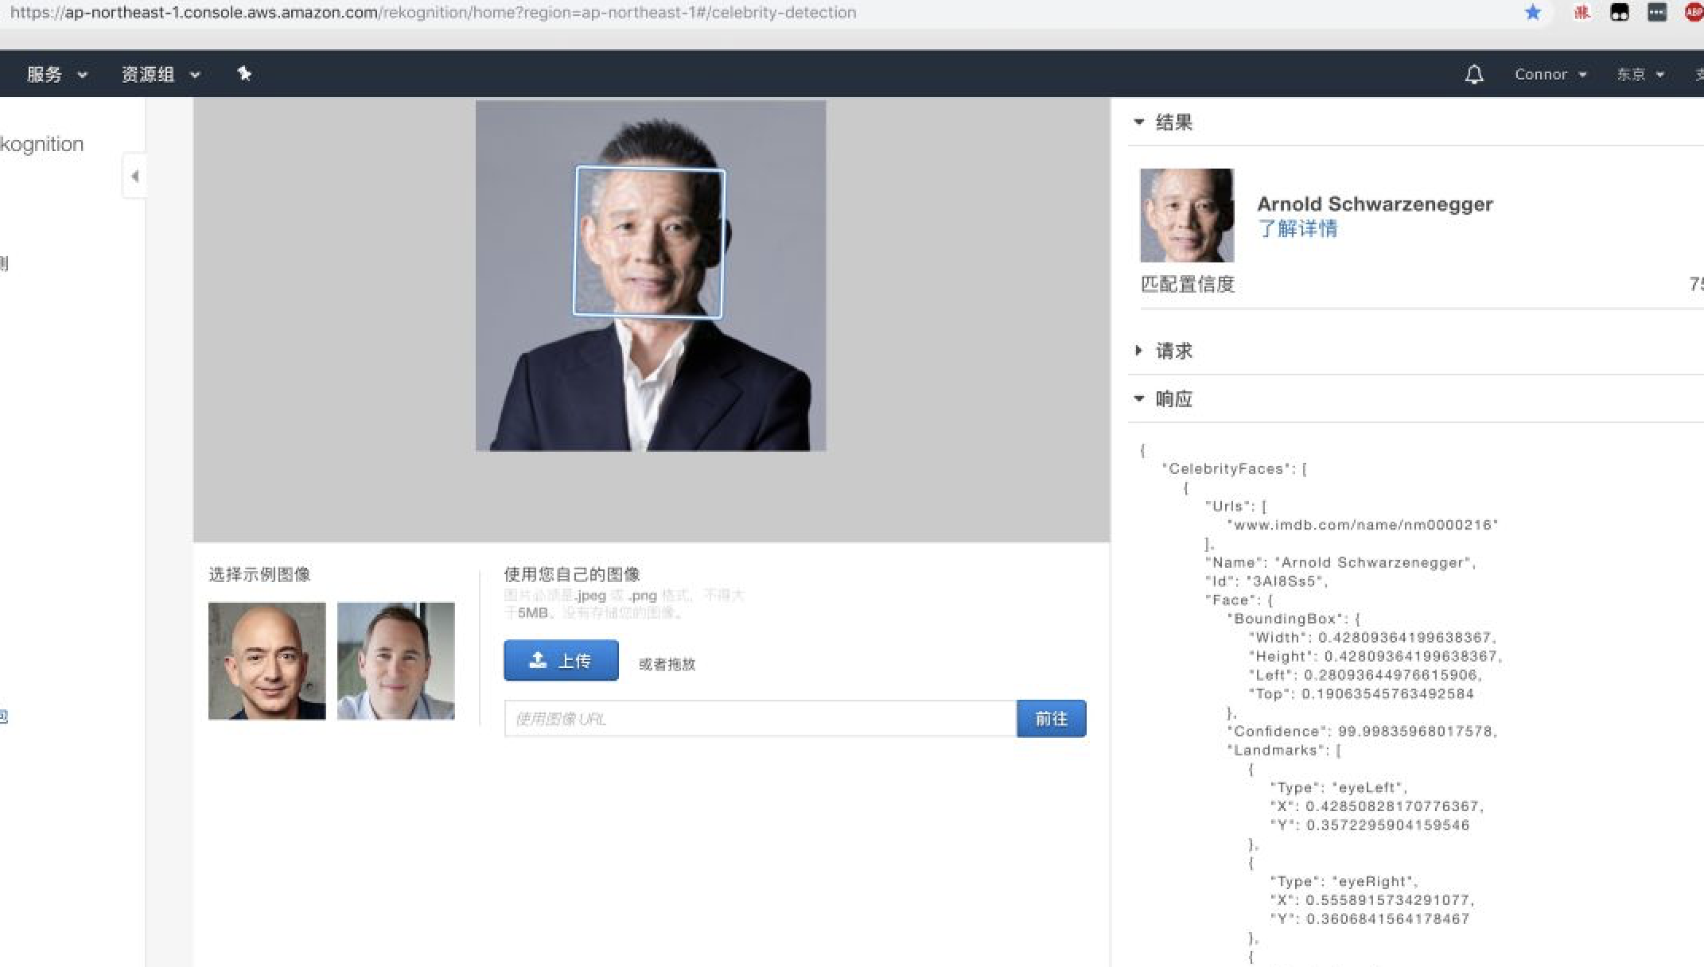Click the dark three-dots browser extension icon
Image resolution: width=1704 pixels, height=967 pixels.
[x=1656, y=13]
